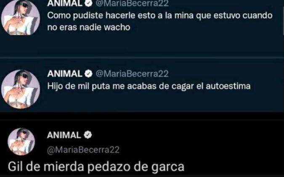Screen dimensions: 284x177
Task: Open the ANIMAL display name on the second tweet
Action: [65, 74]
